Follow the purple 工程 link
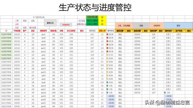The image size is (193, 108). point(17,21)
